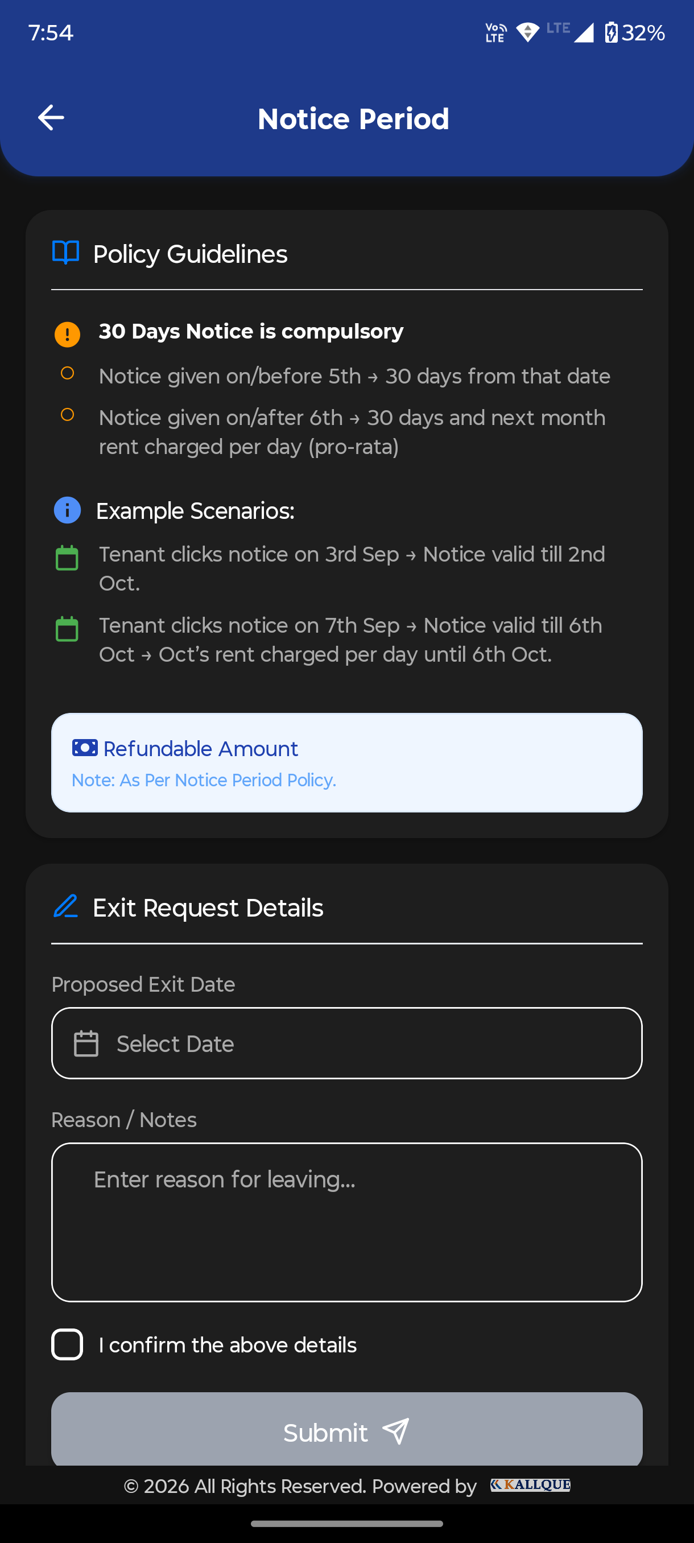Open the Refundable Amount card

click(x=346, y=762)
